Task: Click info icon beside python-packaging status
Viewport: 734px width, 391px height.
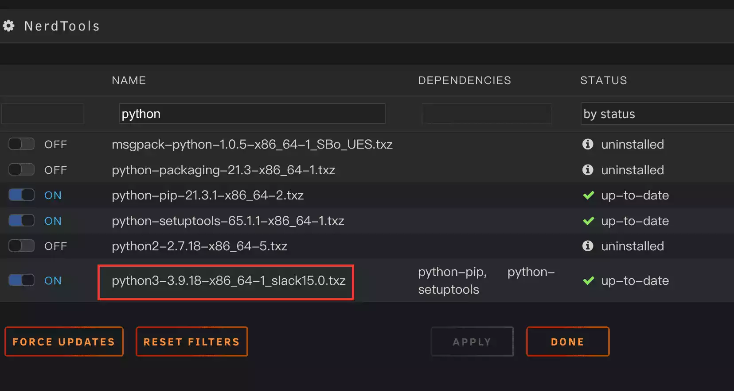Action: pyautogui.click(x=588, y=170)
